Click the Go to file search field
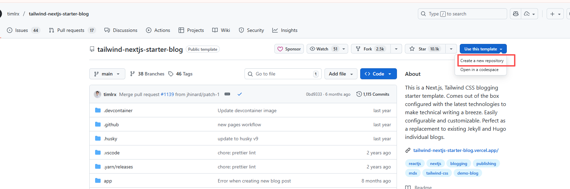The width and height of the screenshot is (570, 189). coord(283,74)
